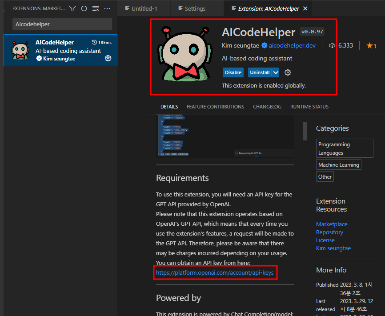Open the manage gear next to Uninstall

click(288, 72)
